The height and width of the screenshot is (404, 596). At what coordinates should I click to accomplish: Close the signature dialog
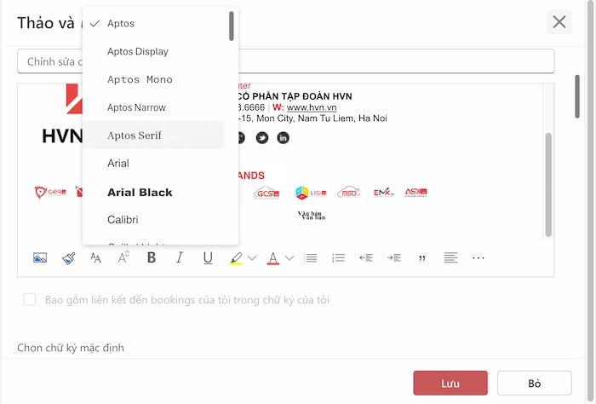point(559,21)
